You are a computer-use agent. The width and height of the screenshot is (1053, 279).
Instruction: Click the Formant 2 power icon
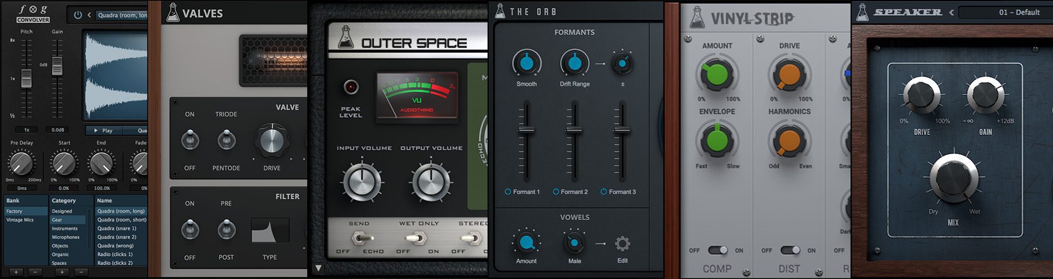[x=556, y=192]
